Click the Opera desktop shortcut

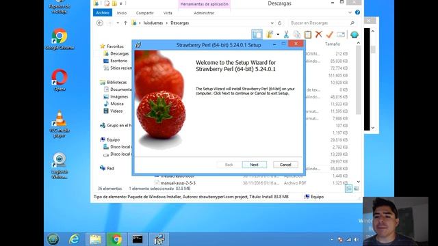[60, 81]
